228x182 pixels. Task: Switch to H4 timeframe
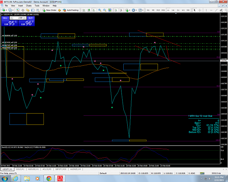click(173, 10)
